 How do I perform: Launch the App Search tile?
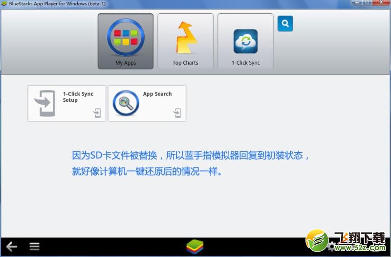click(x=147, y=103)
